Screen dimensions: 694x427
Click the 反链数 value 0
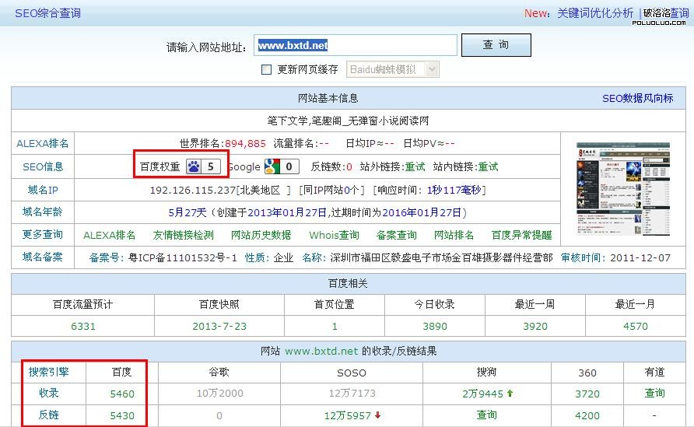[x=349, y=166]
